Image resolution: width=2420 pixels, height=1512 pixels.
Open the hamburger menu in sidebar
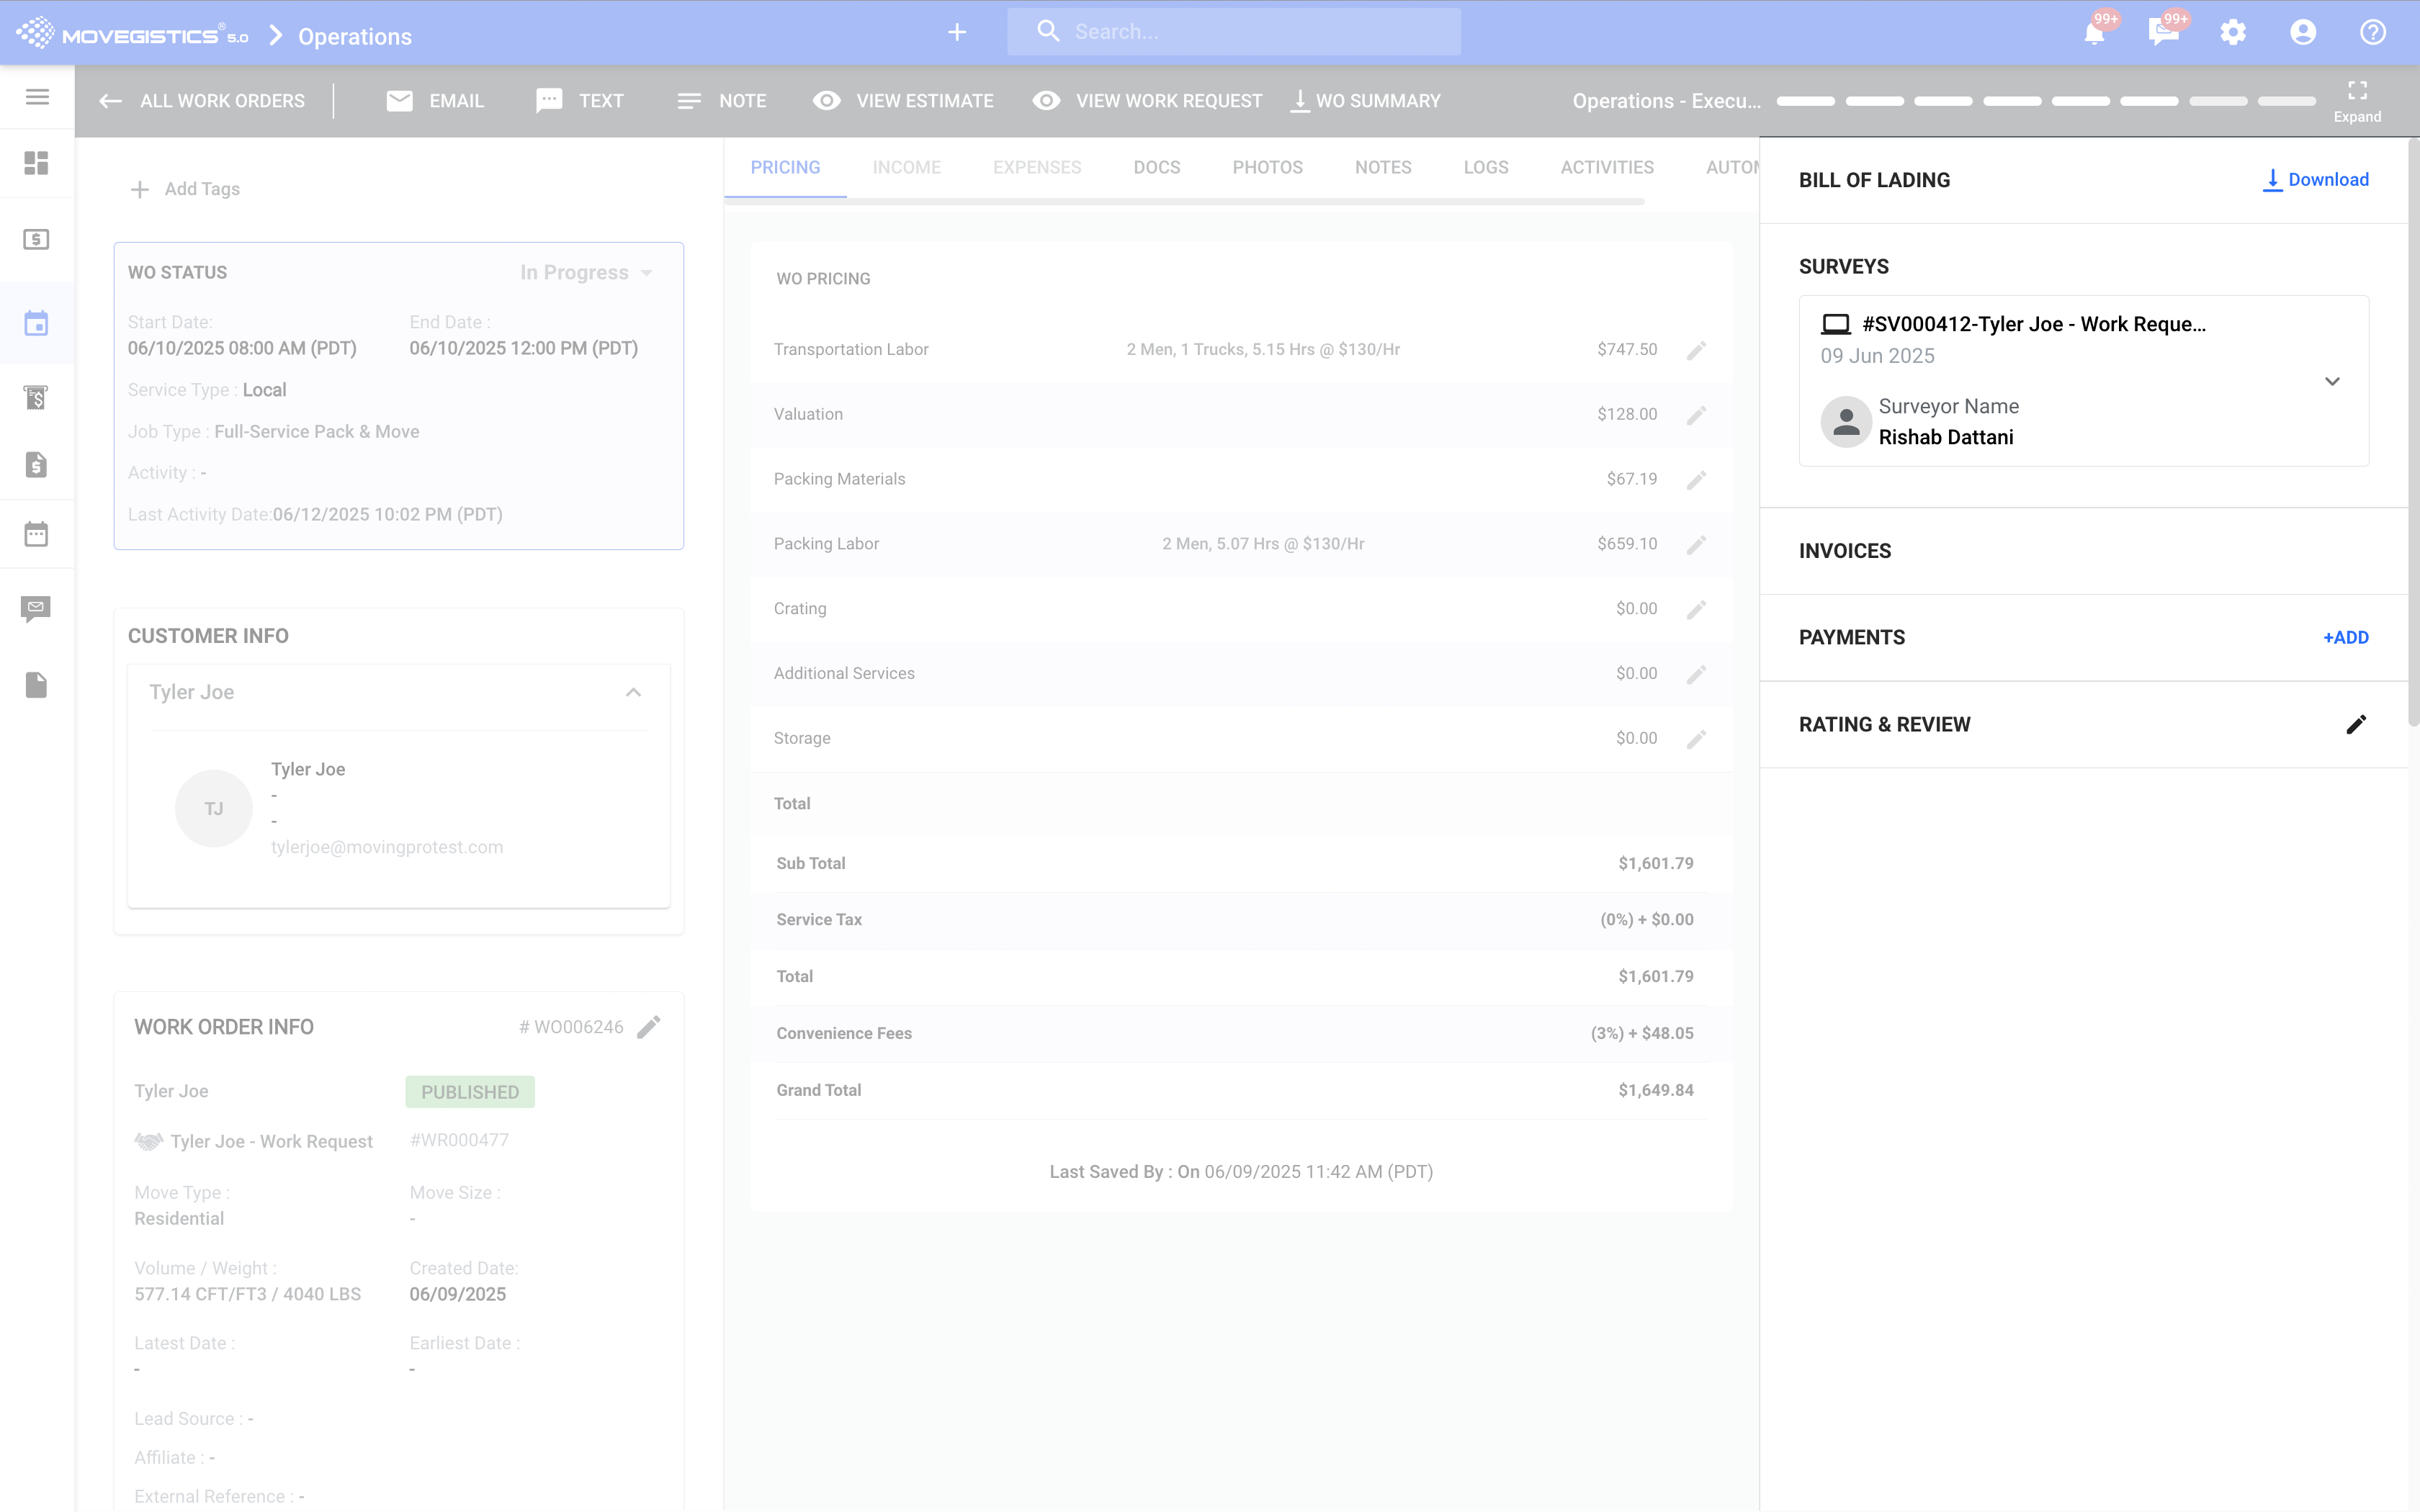37,97
